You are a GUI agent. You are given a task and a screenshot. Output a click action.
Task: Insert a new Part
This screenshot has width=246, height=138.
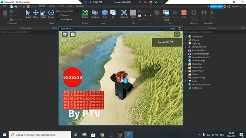(x=105, y=13)
